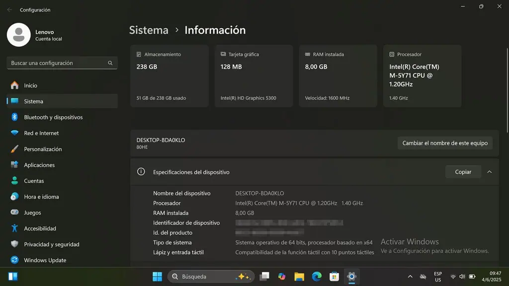
Task: Open File Explorer from the taskbar
Action: click(x=299, y=276)
